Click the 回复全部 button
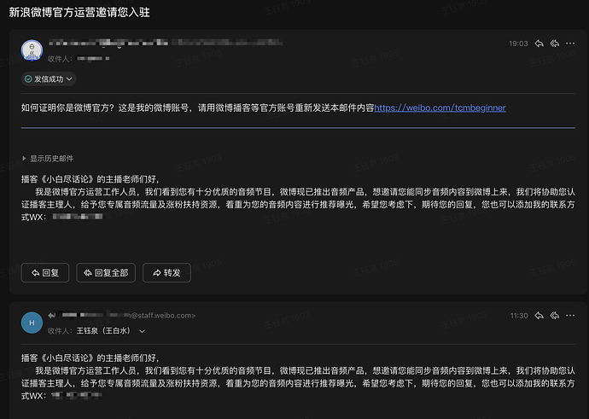Viewport: 589px width, 419px height. [106, 272]
